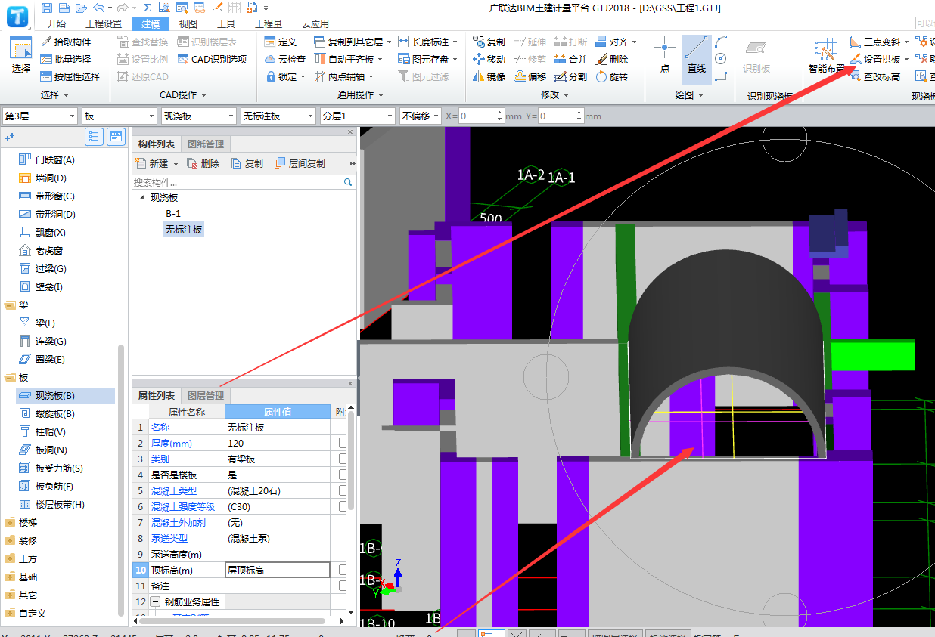Click the 定义 define tool

tap(281, 42)
